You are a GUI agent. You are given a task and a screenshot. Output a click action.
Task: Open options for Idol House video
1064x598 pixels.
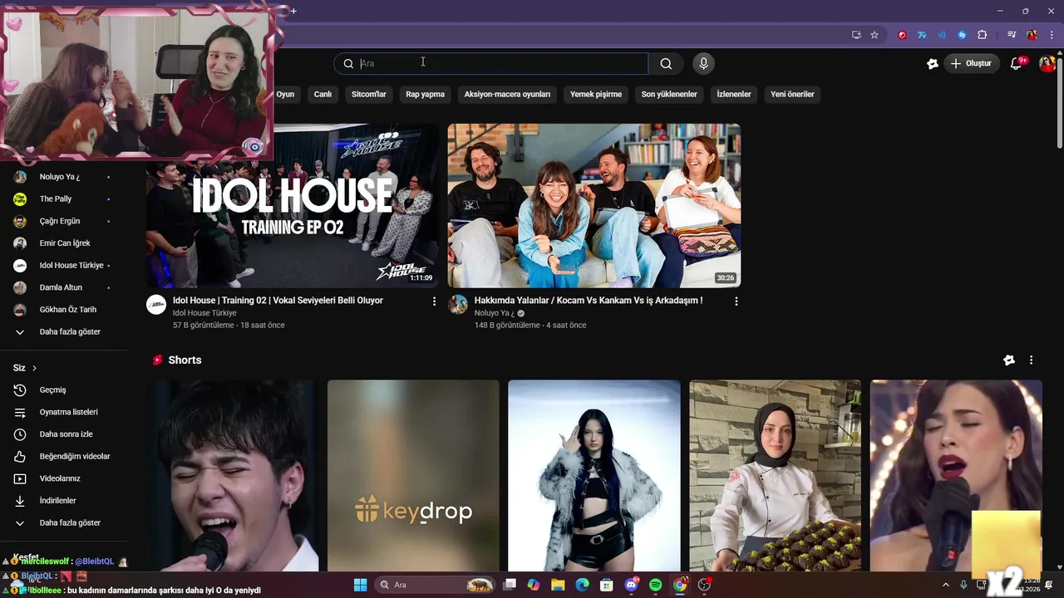434,301
